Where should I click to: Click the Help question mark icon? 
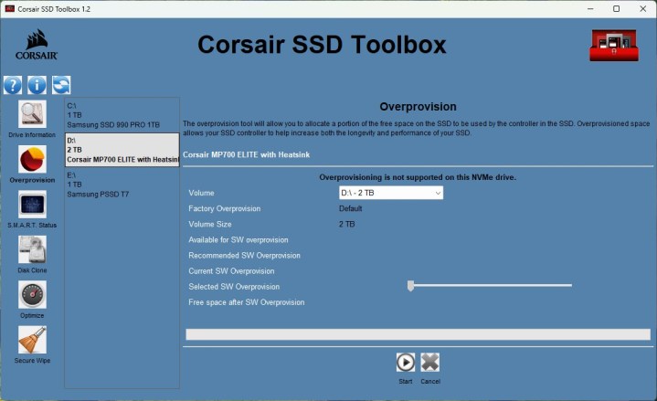(13, 86)
